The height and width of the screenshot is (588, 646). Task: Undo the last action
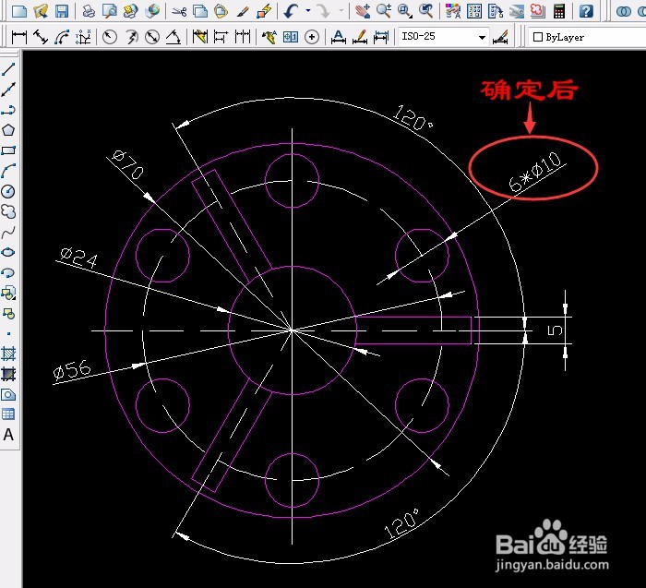click(291, 11)
